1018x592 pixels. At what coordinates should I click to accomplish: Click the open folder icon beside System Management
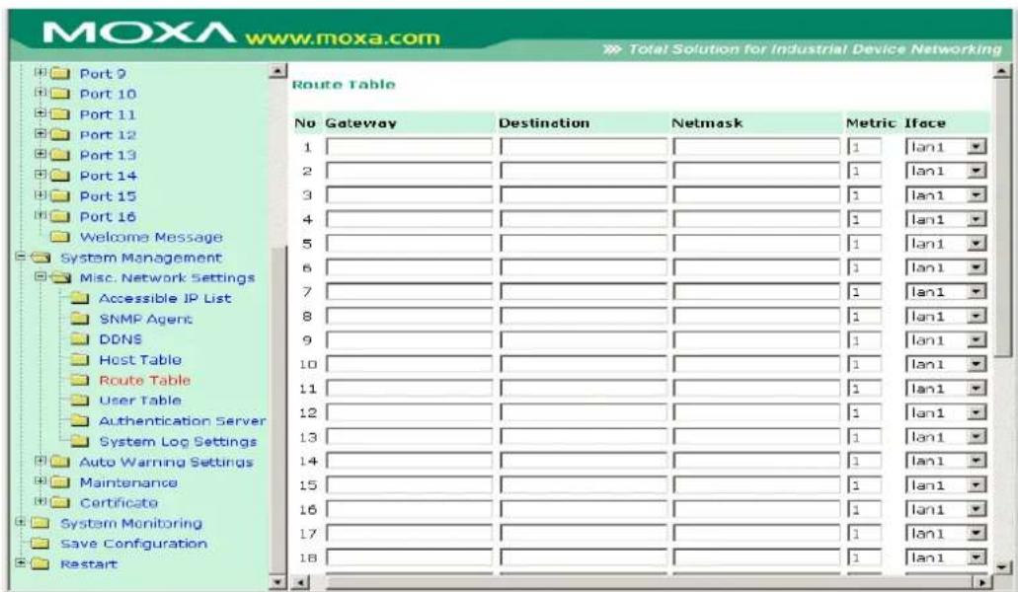pyautogui.click(x=40, y=258)
